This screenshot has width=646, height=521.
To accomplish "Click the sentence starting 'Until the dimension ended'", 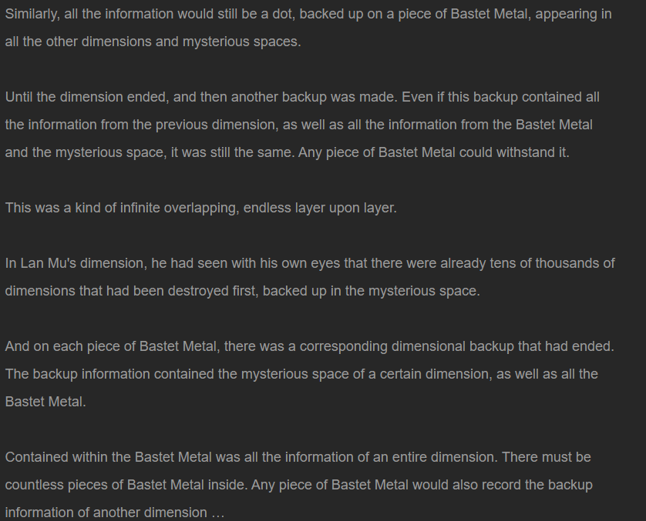I will tap(201, 97).
